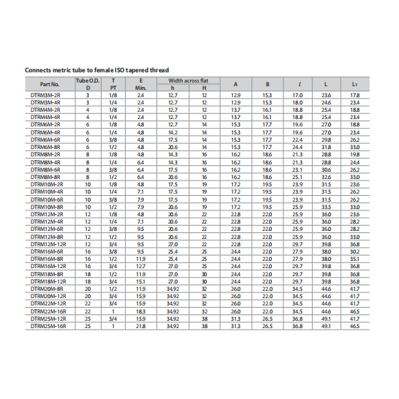Click part number DTRM20M-12R
Screen dimensions: 399x399
coord(48,297)
